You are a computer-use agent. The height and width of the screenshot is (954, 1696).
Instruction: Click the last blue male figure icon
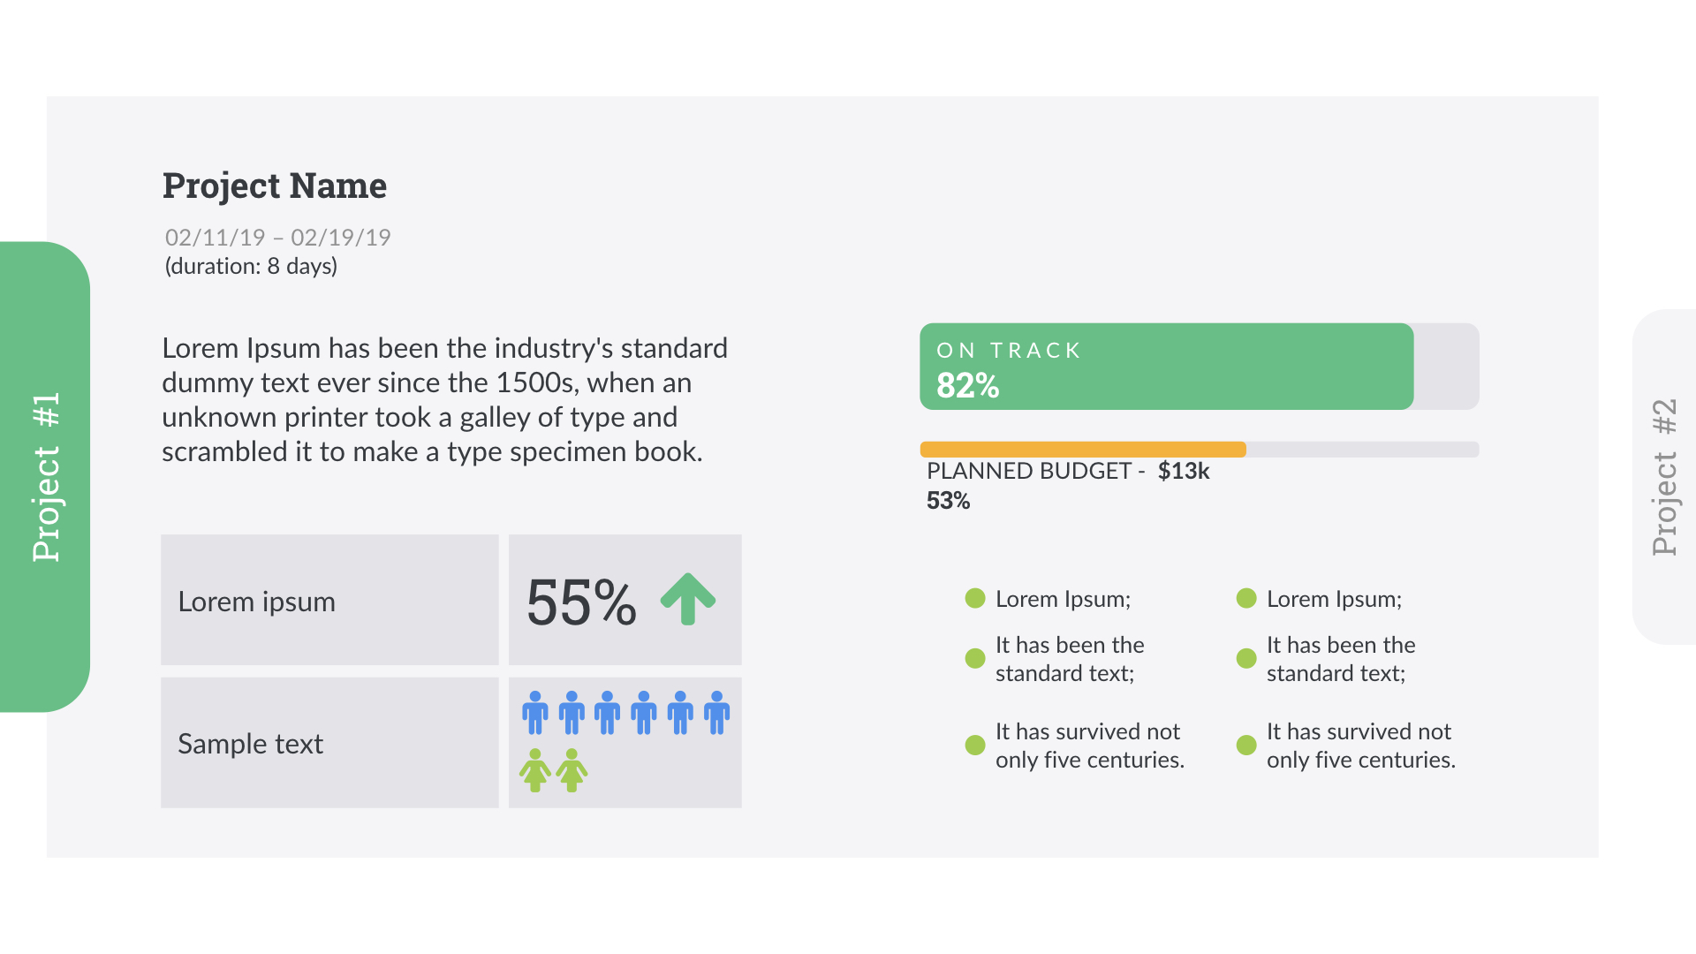click(x=716, y=712)
